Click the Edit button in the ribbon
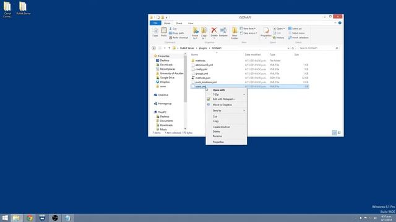Screen dimensions: 396x222 pos(277,33)
